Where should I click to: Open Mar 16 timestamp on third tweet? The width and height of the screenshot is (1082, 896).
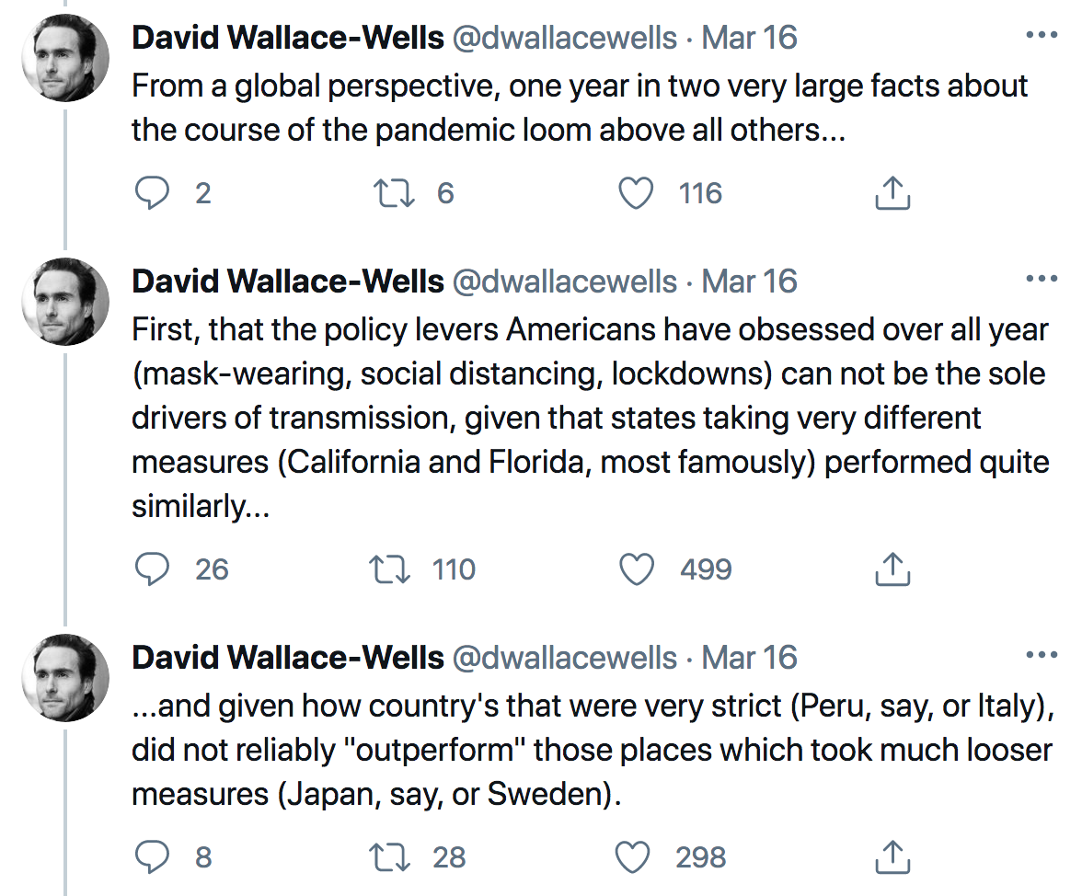point(749,658)
